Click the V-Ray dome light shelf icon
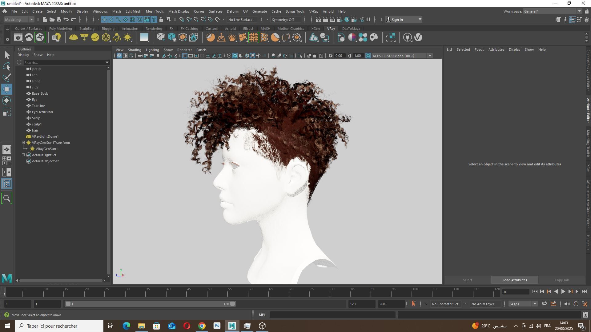 click(73, 38)
